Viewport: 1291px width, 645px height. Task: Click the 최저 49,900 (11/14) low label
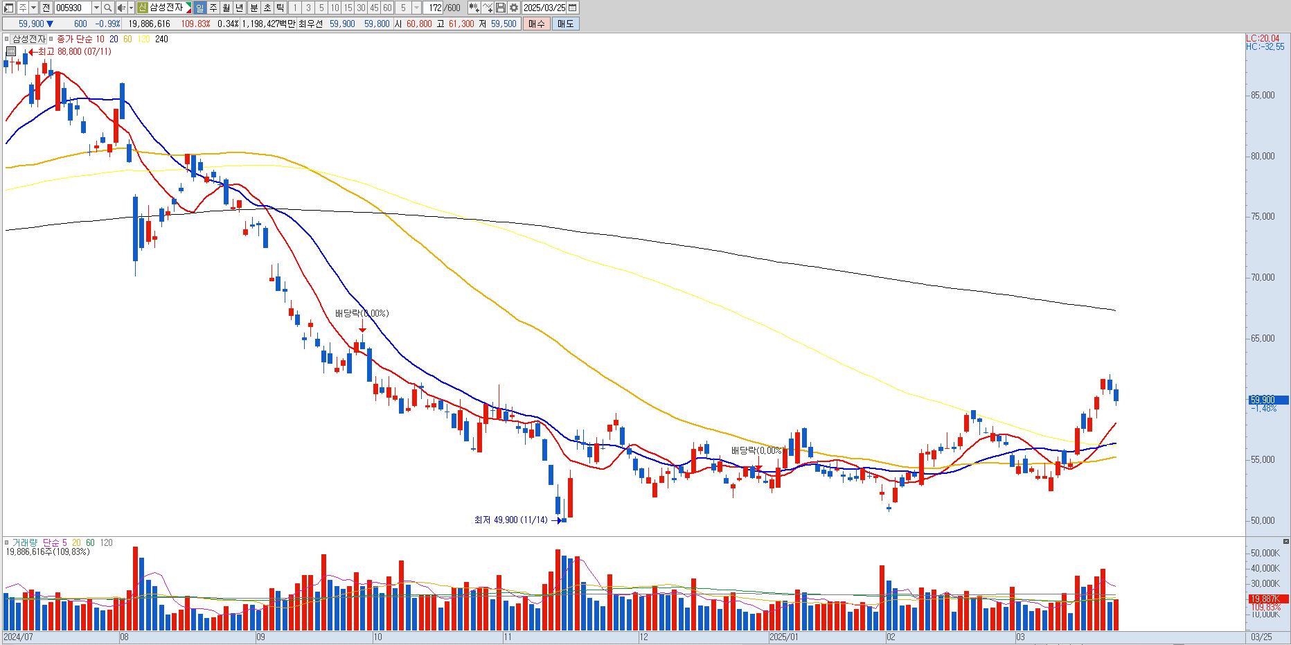pos(510,520)
